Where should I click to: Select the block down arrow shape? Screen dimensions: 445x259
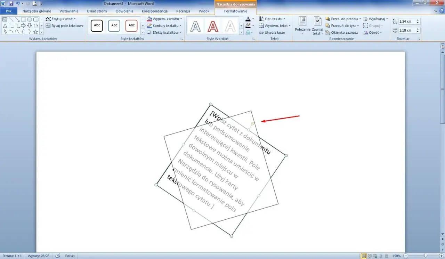pos(30,26)
